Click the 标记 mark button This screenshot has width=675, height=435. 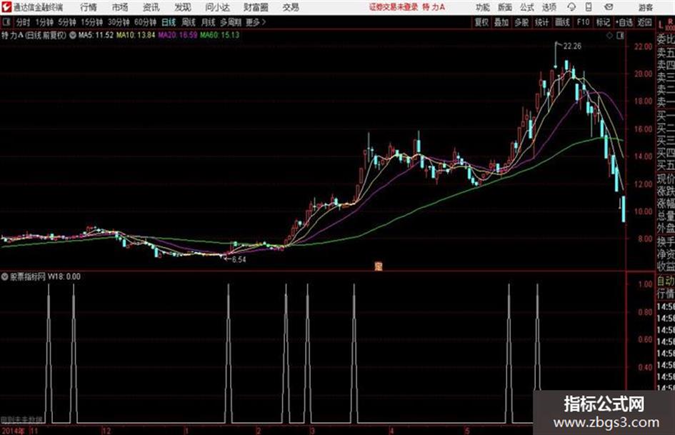click(603, 22)
